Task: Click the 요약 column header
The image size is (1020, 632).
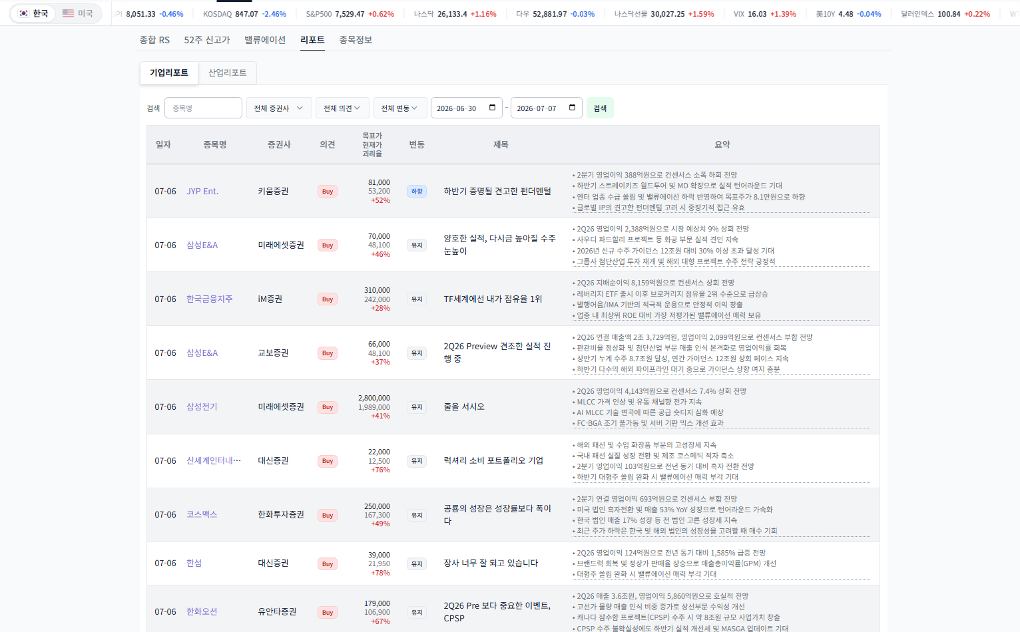Action: point(722,144)
